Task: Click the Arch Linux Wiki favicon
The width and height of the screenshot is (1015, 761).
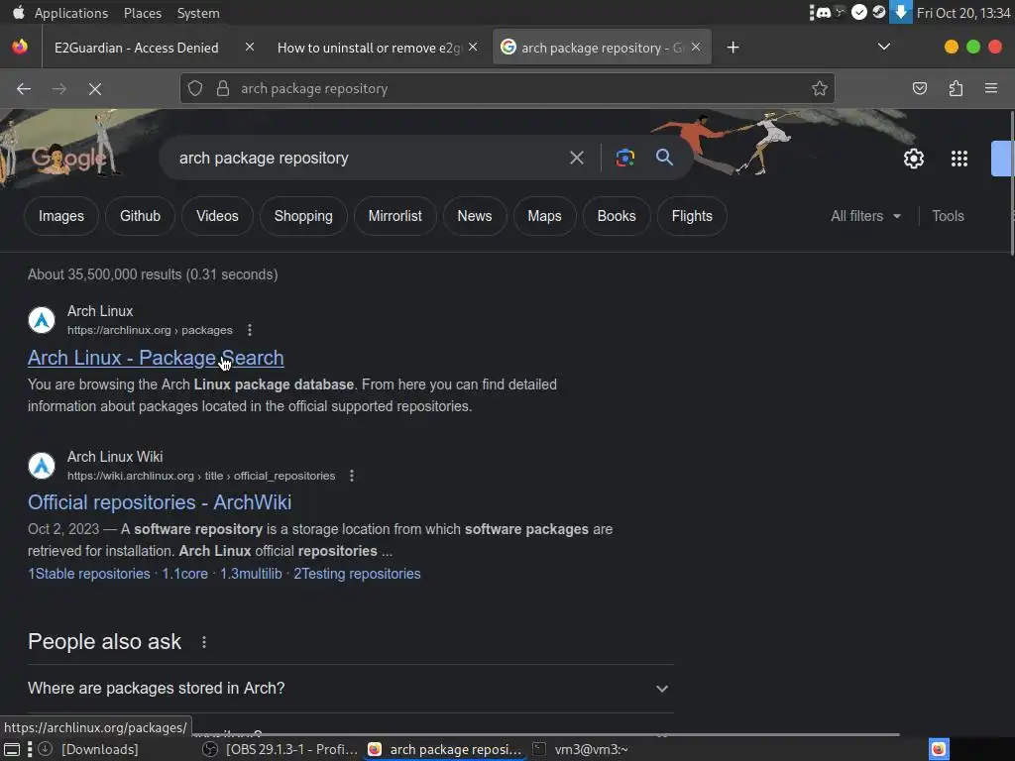Action: click(x=42, y=466)
